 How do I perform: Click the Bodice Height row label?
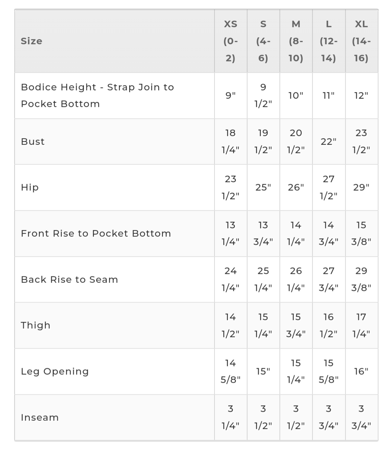pyautogui.click(x=97, y=96)
